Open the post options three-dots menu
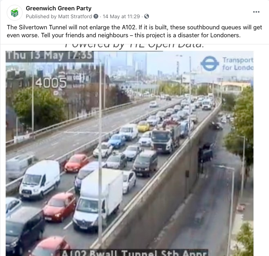 (256, 12)
